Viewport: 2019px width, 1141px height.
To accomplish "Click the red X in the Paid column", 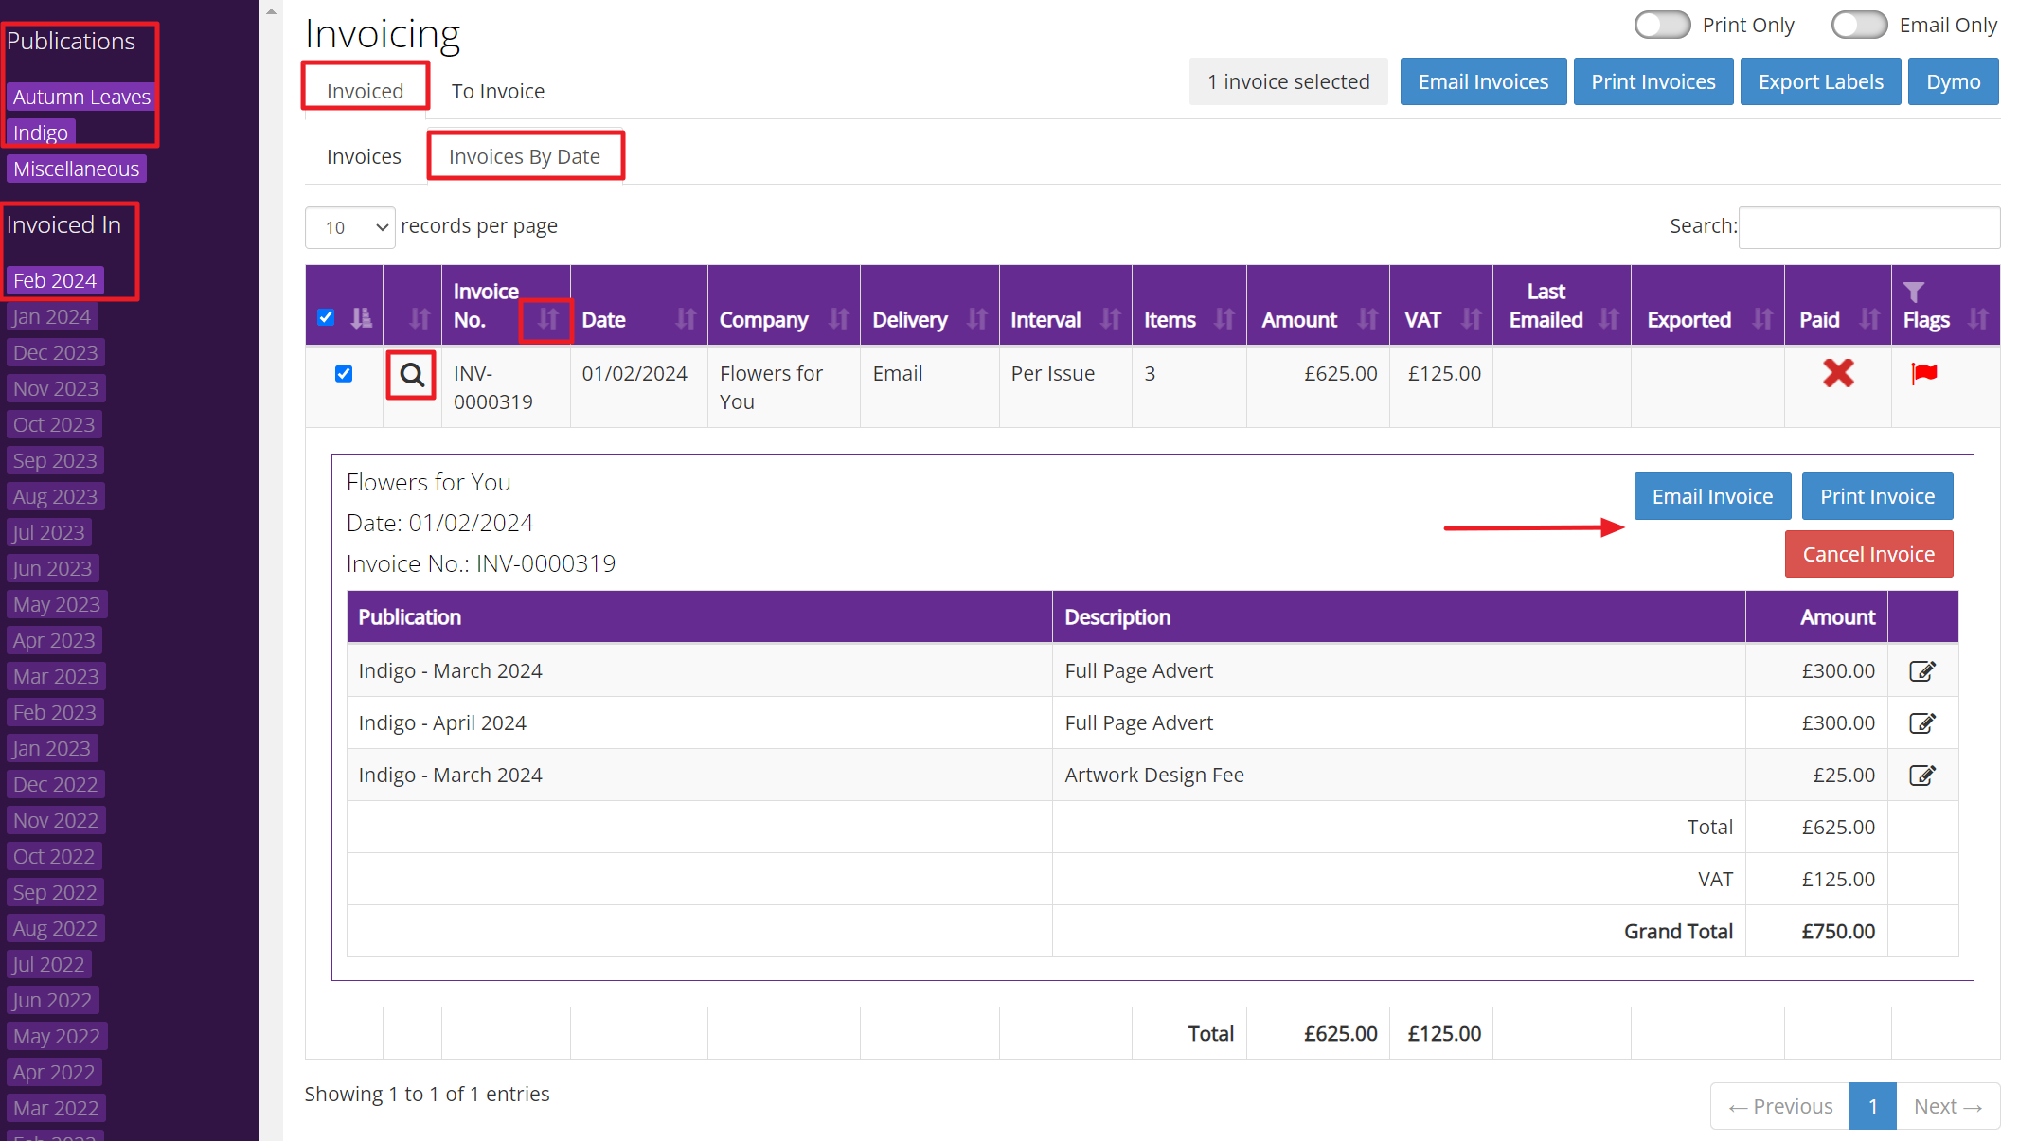I will click(x=1837, y=373).
